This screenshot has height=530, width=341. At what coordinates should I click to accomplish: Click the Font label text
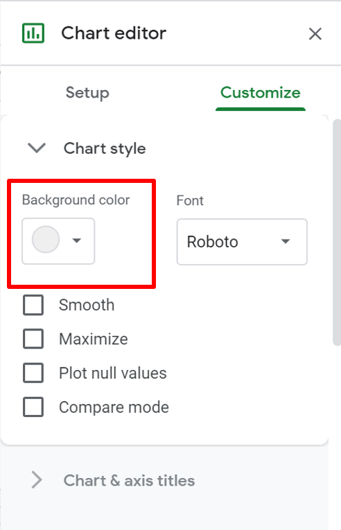click(190, 200)
